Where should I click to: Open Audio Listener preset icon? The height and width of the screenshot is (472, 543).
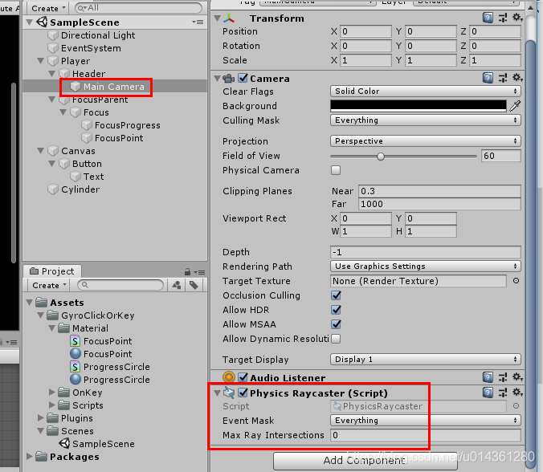click(x=503, y=377)
